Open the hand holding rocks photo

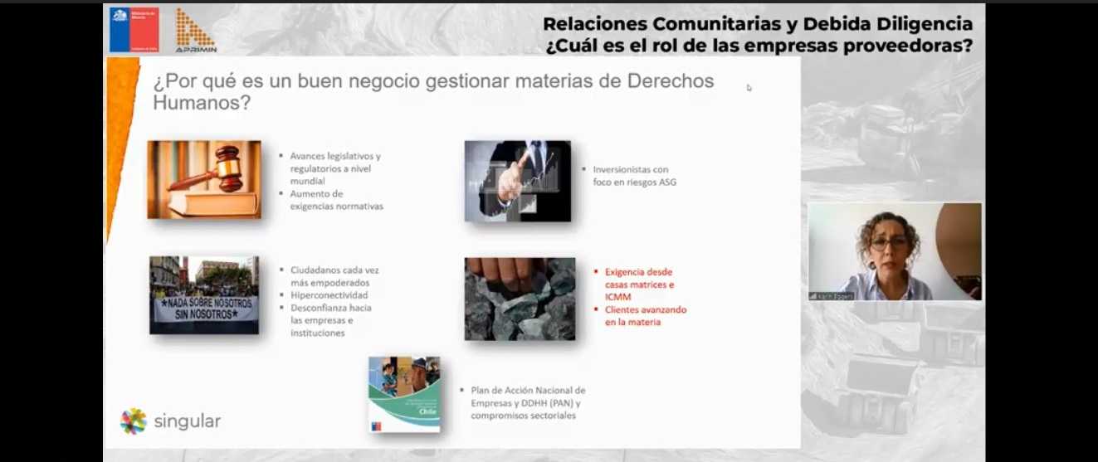point(520,299)
